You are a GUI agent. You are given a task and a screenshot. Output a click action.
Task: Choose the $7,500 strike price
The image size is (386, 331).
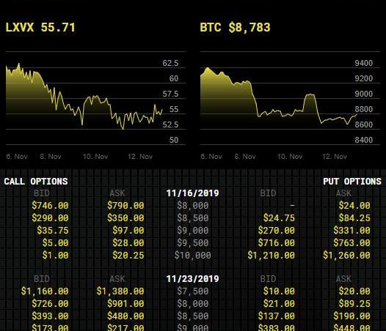point(192,291)
